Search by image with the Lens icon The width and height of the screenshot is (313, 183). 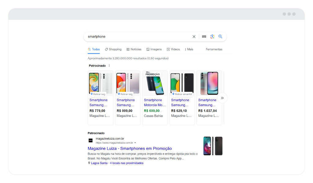point(212,37)
